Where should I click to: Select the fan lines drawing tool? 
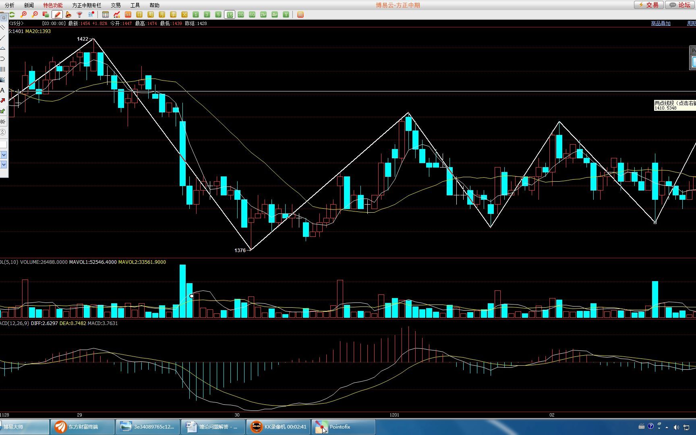pos(3,80)
